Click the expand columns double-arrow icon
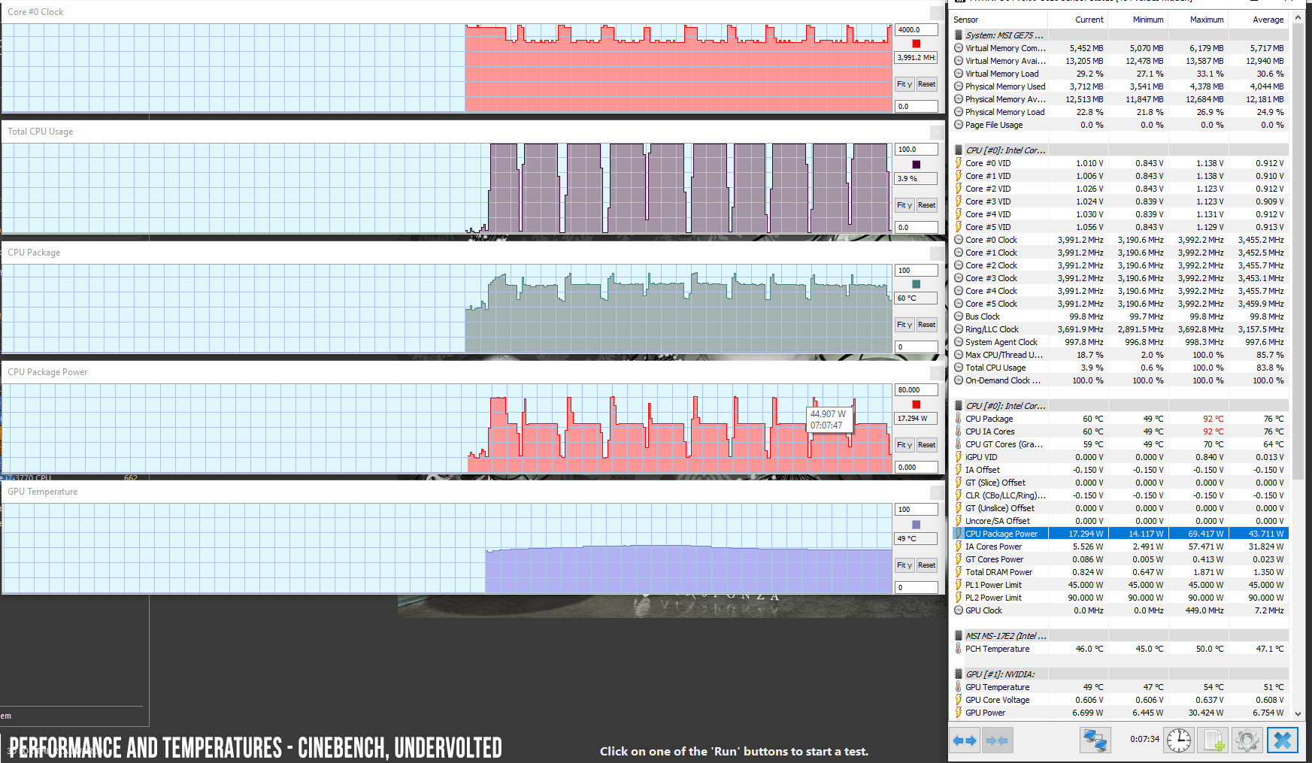Image resolution: width=1312 pixels, height=763 pixels. (964, 740)
